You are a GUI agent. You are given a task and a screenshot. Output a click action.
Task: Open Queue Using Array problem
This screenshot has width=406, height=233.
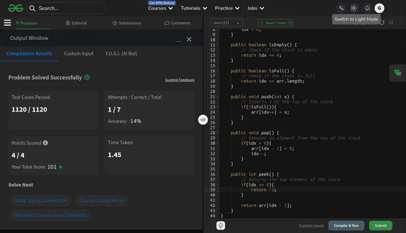pyautogui.click(x=101, y=200)
